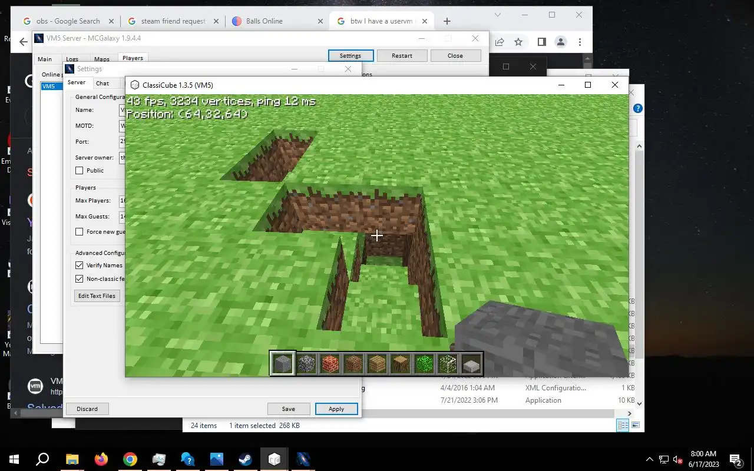
Task: Click Explorer's large icons view button
Action: (x=636, y=425)
